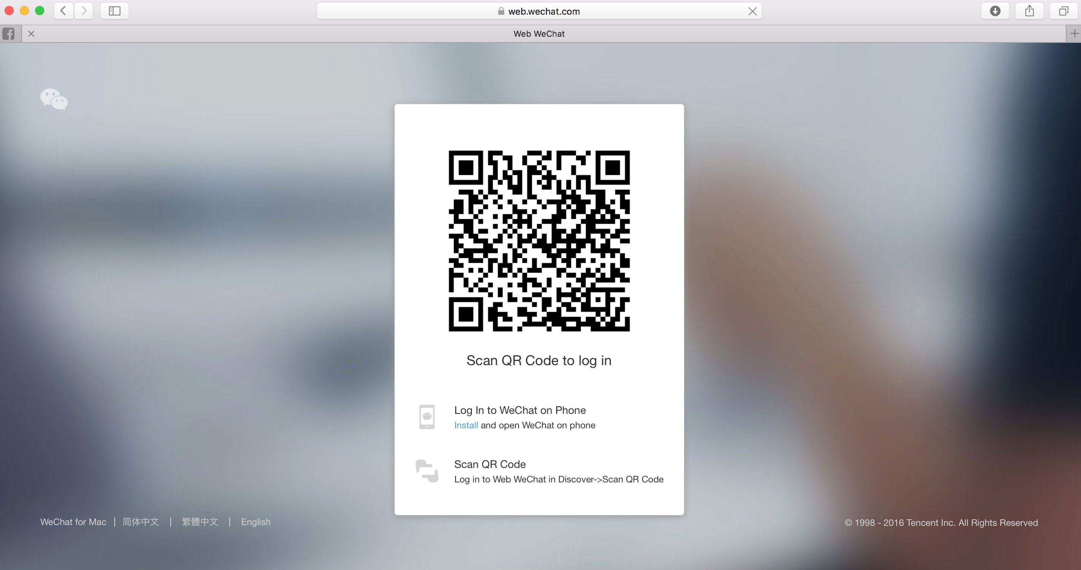Viewport: 1081px width, 570px height.
Task: Click the login QR code image
Action: (x=539, y=241)
